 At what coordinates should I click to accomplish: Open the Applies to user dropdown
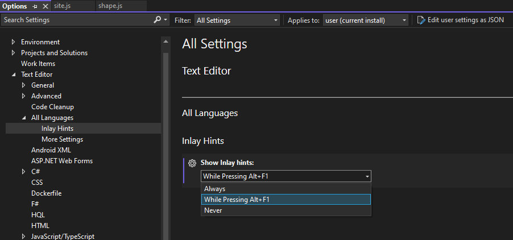click(366, 20)
